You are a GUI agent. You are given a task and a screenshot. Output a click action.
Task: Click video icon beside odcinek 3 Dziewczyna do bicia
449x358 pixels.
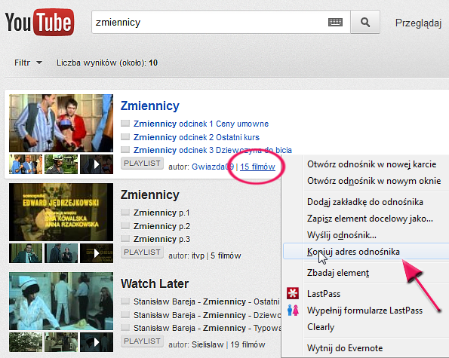(x=125, y=149)
